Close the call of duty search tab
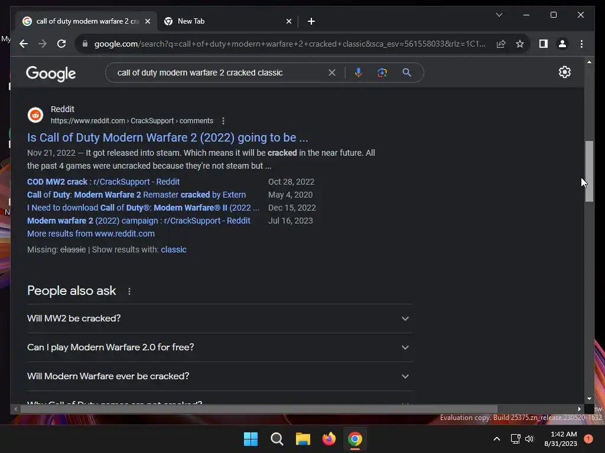605x453 pixels. [147, 21]
